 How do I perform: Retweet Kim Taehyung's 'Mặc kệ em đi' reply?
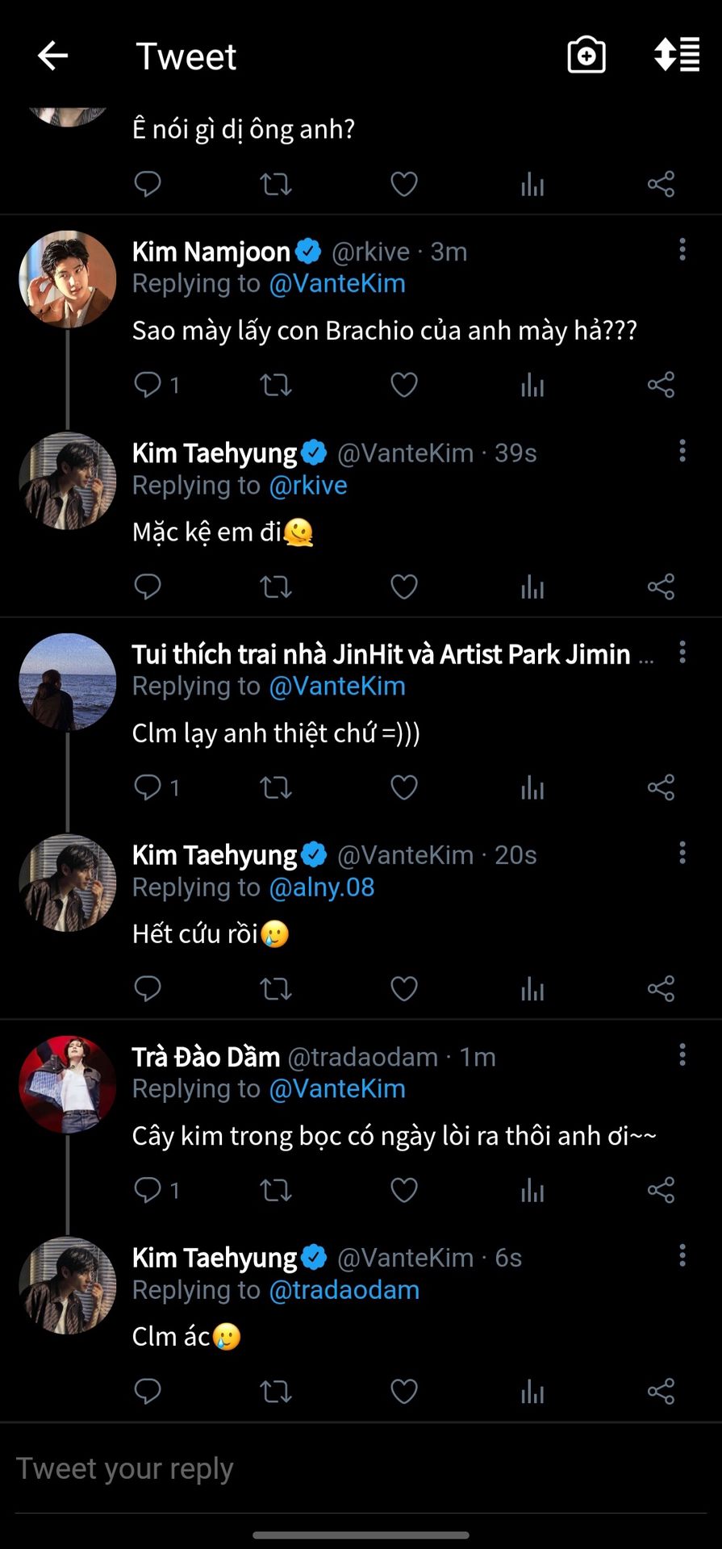pos(276,587)
